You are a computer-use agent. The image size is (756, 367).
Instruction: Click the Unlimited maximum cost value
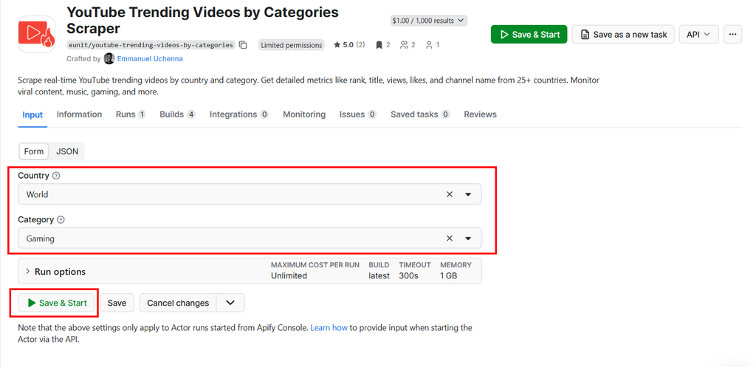tap(289, 276)
